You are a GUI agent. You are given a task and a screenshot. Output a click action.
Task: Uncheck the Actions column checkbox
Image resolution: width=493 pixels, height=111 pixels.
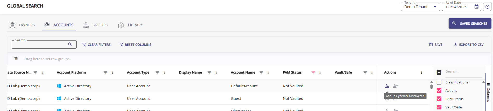(439, 90)
